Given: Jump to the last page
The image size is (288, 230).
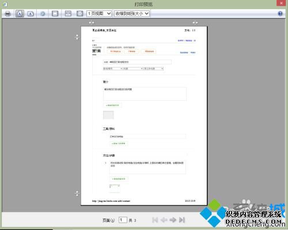Looking at the screenshot, I should pos(182,220).
